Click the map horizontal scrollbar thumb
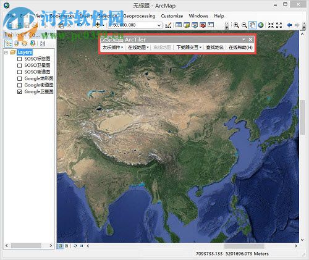This screenshot has width=309, height=260. pos(244,246)
